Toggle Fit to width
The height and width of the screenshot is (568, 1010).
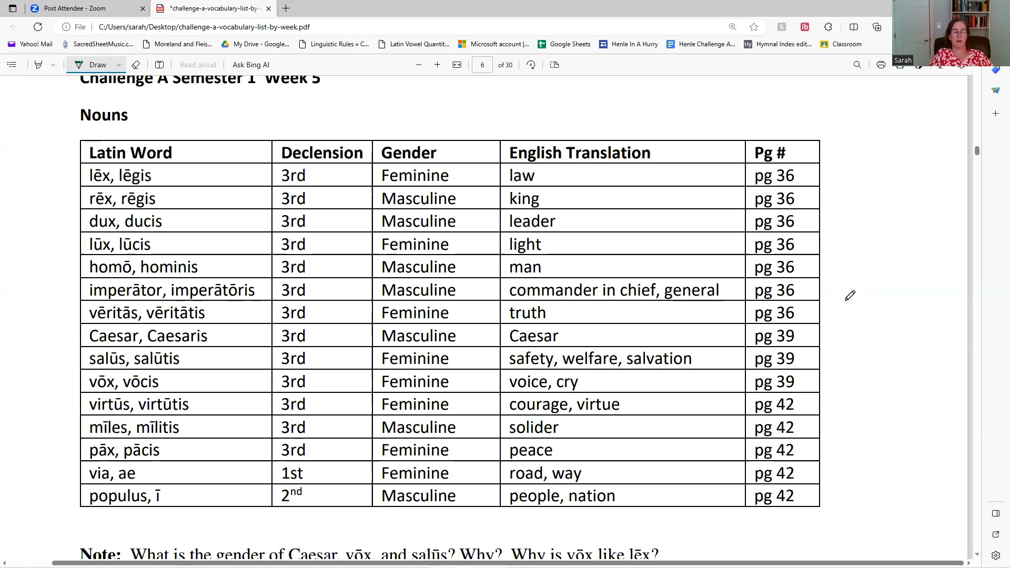tap(457, 65)
